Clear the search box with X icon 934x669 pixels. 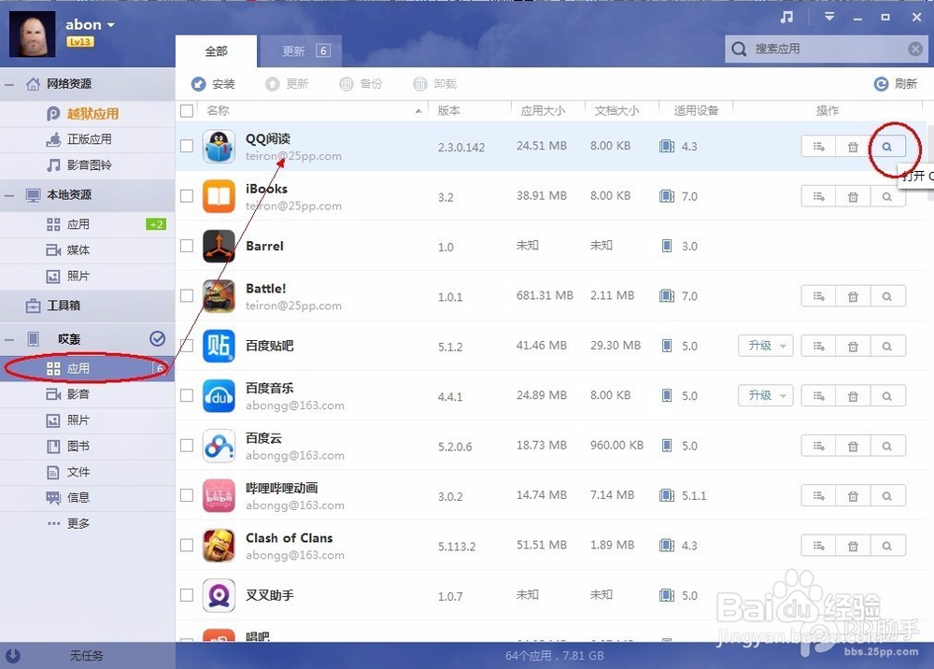[915, 49]
